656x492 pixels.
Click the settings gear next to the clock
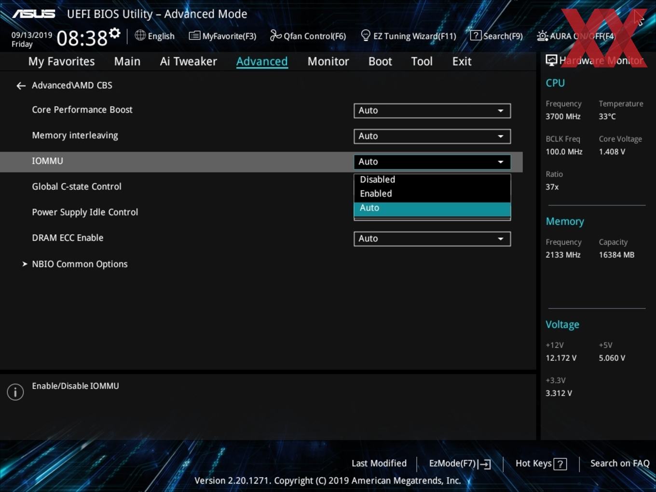(114, 33)
